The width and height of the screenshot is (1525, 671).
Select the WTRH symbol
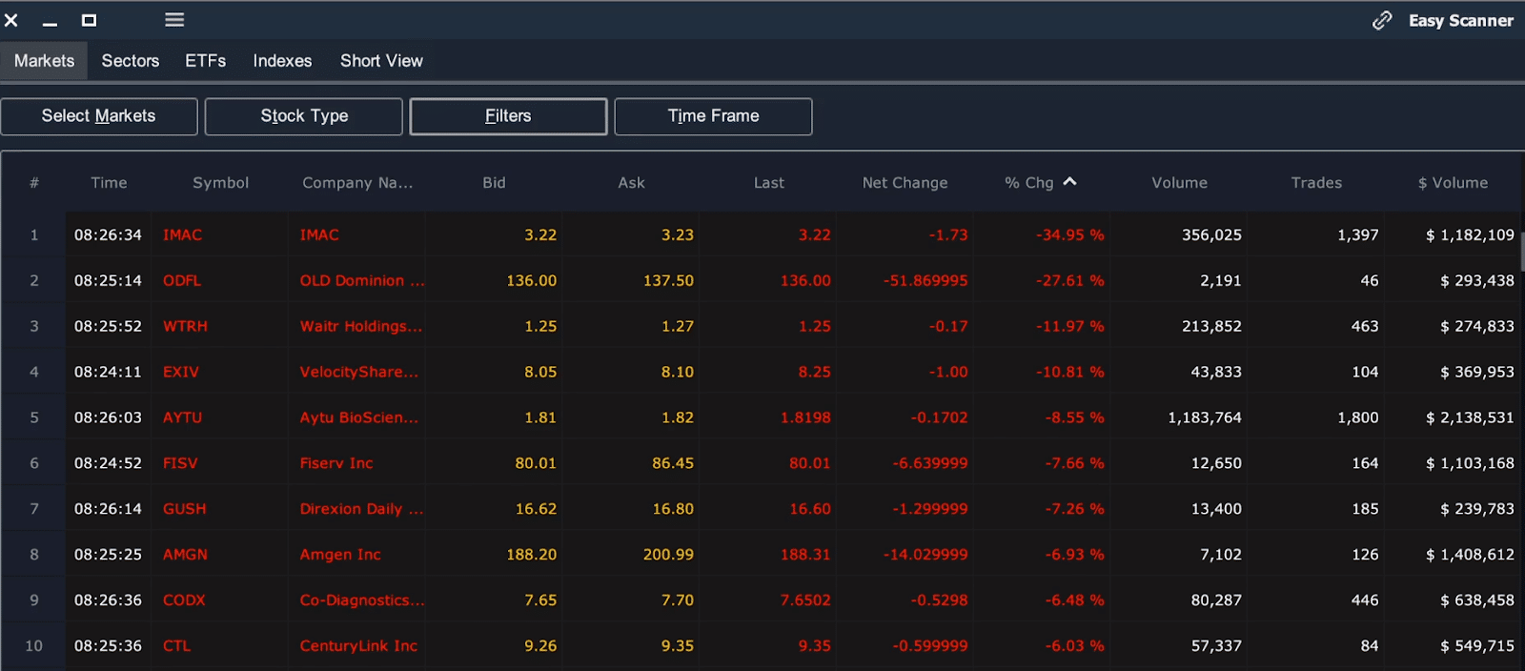click(185, 327)
